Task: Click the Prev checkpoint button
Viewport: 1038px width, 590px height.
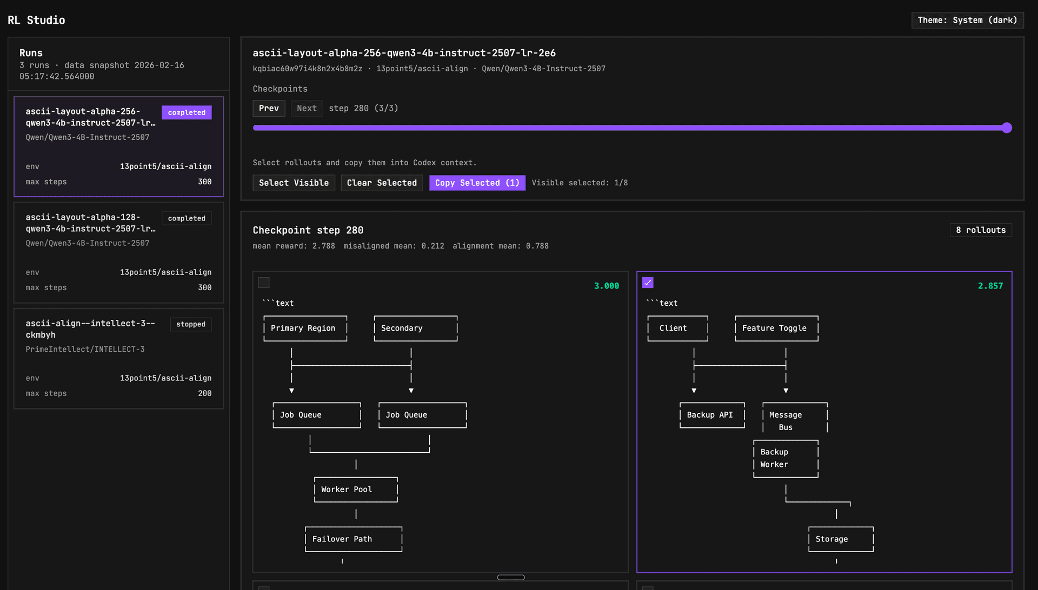Action: tap(269, 108)
